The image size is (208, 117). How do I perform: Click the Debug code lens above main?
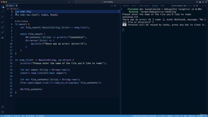pos(25,21)
